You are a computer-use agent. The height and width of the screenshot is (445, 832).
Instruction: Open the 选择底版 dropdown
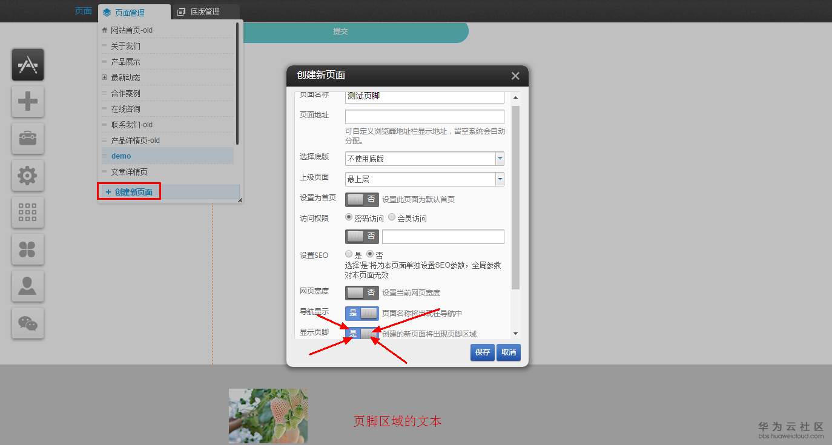coord(500,159)
